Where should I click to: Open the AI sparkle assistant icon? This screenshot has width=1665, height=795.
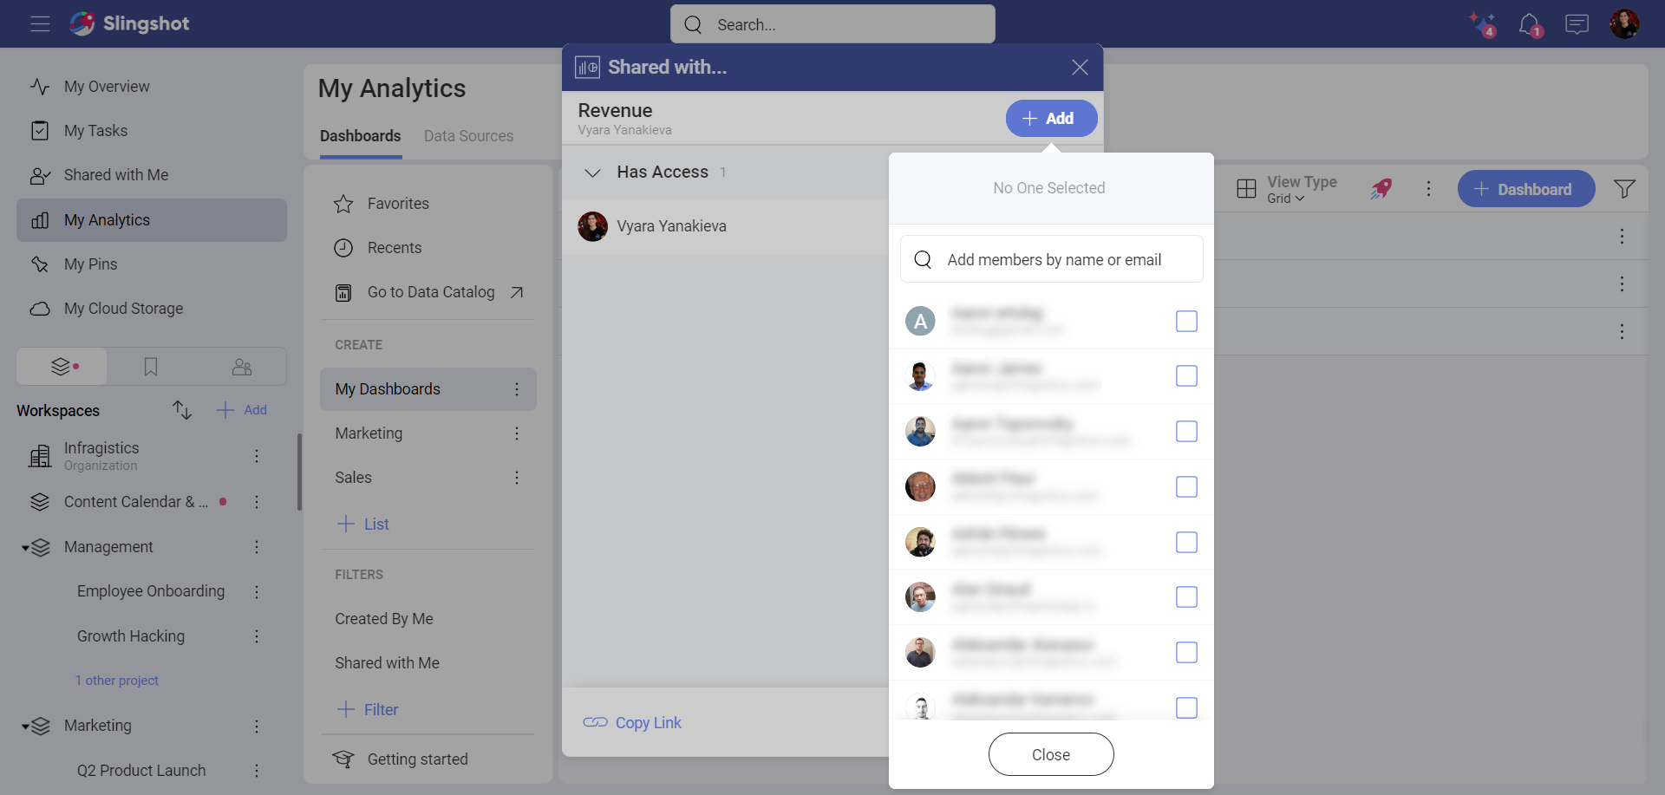1482,24
